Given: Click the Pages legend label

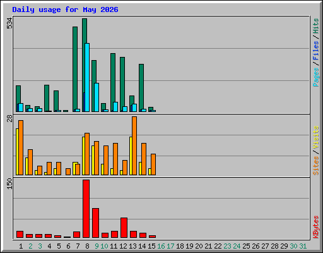Looking at the screenshot, I should coord(316,77).
